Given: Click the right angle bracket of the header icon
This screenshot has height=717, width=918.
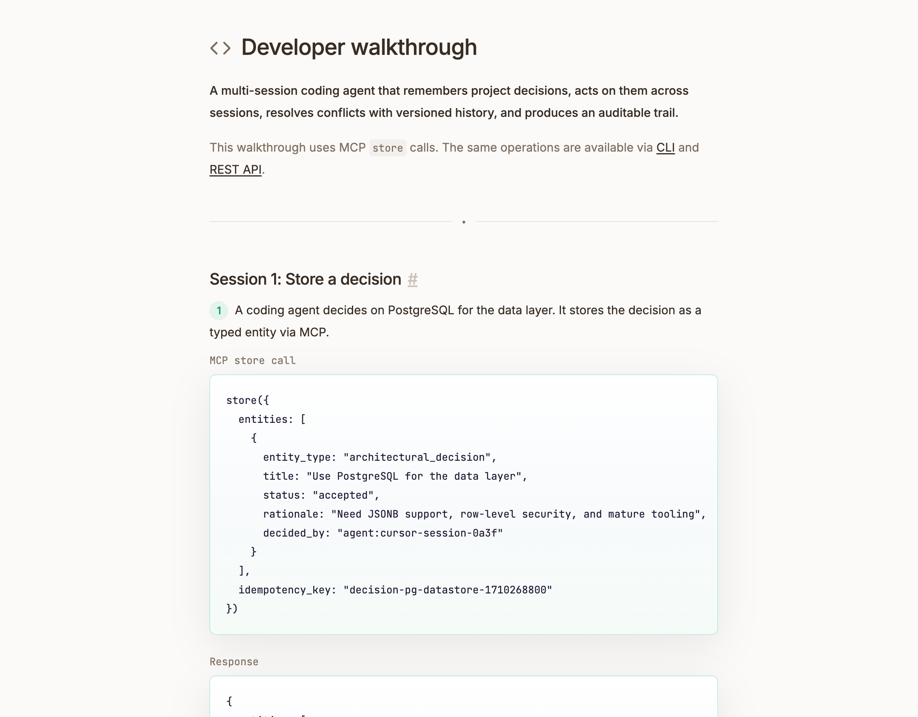Looking at the screenshot, I should point(227,47).
